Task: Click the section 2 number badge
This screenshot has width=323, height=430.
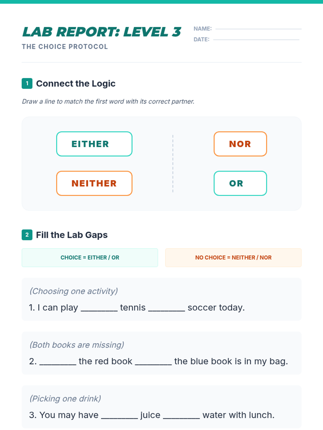Action: 27,235
